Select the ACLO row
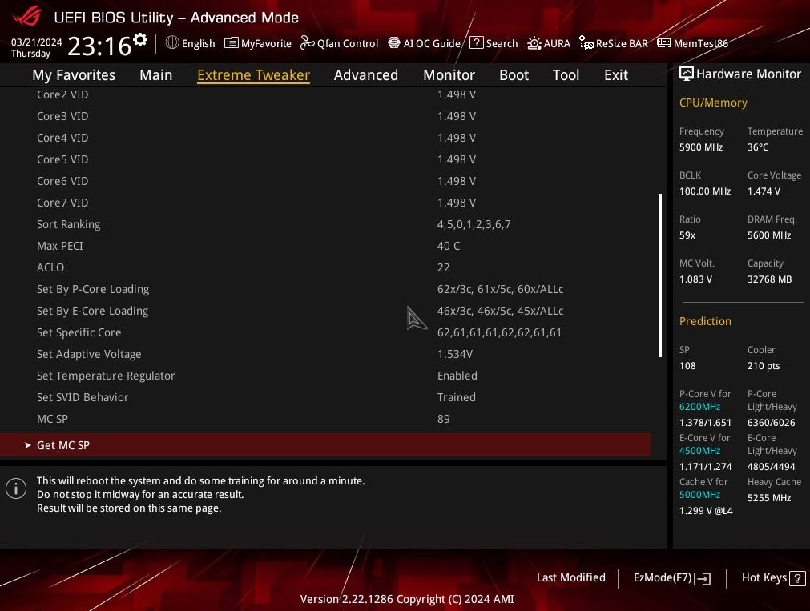 [x=325, y=267]
